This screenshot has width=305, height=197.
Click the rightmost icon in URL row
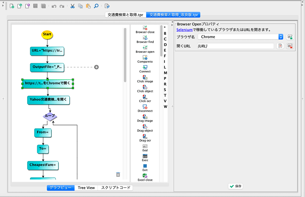290,46
